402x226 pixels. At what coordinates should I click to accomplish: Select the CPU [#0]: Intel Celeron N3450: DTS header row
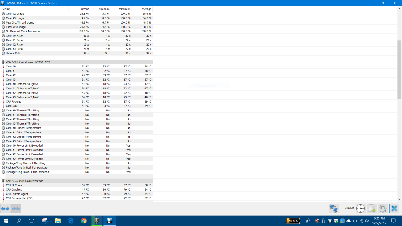pyautogui.click(x=76, y=62)
